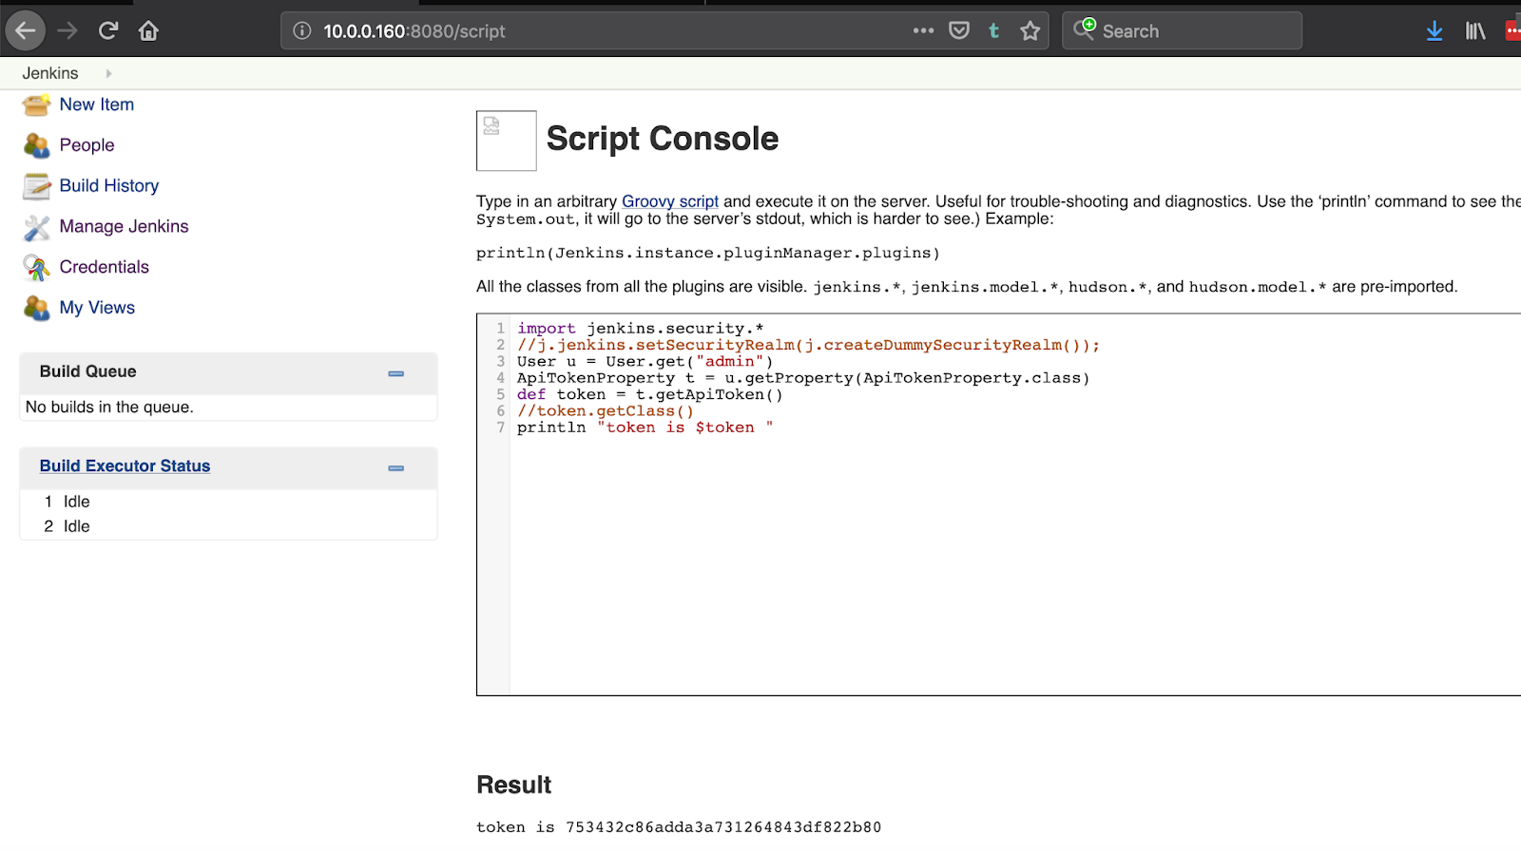Open the Build History link
Image resolution: width=1521 pixels, height=853 pixels.
(109, 186)
